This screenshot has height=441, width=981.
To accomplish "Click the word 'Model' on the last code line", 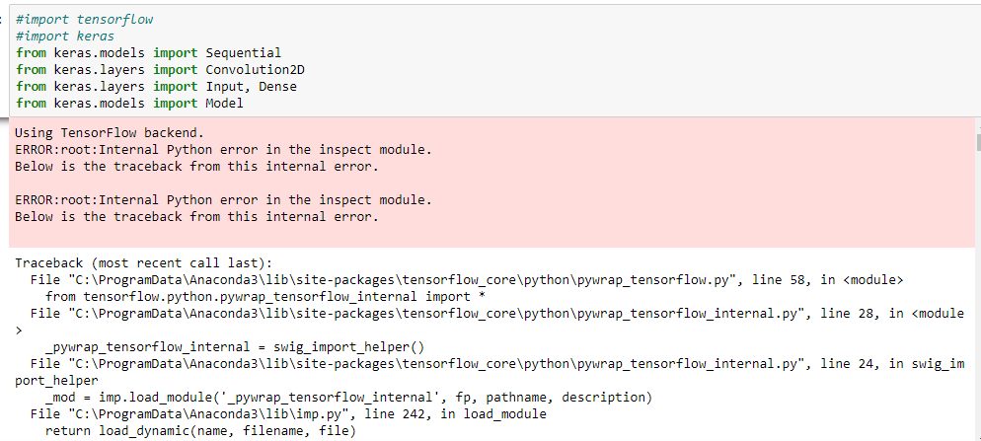I will 225,104.
